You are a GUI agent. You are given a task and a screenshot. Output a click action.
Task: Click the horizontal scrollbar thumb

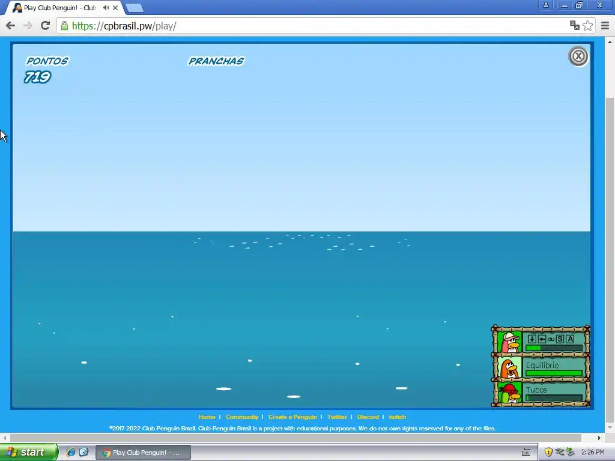pyautogui.click(x=295, y=438)
